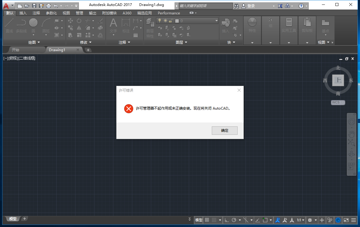Viewport: 360px width, 227px height.
Task: Open the Autodesk Exchange Apps X icon
Action: (x=280, y=6)
